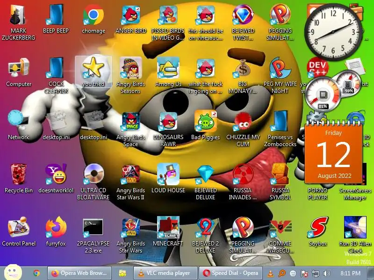Viewport: 374px width, 280px height.
Task: Select the DEV C++ red icon
Action: point(317,67)
